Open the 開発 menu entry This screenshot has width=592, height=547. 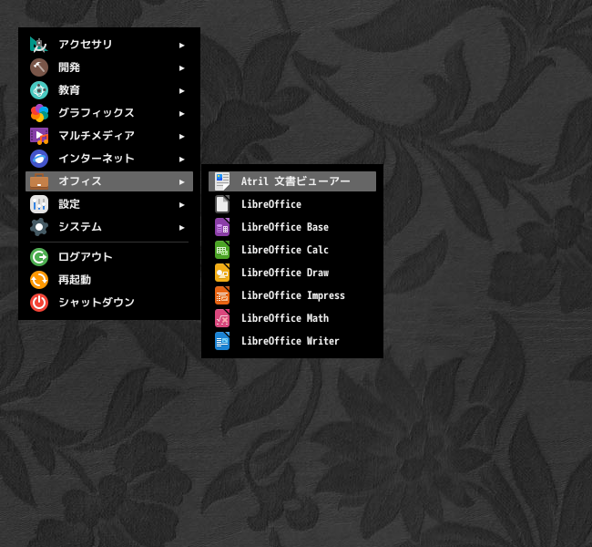coord(109,67)
